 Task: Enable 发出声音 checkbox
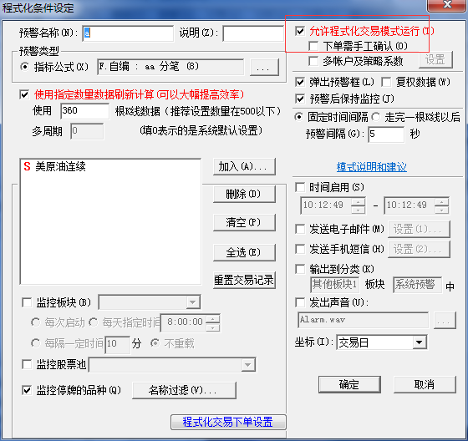coord(300,302)
